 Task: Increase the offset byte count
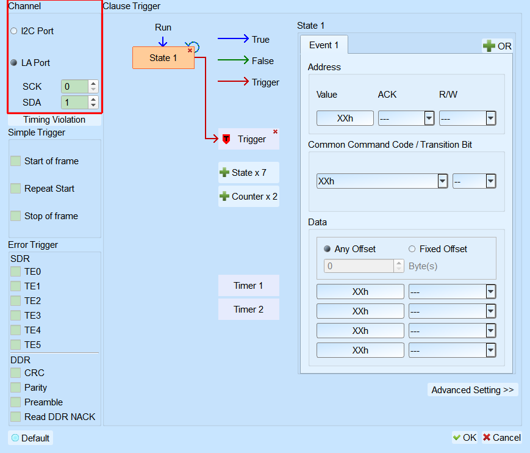coord(399,263)
